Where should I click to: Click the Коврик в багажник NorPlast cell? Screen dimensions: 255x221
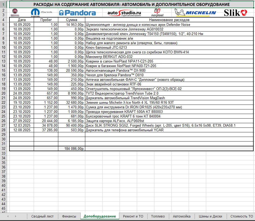[169, 66]
